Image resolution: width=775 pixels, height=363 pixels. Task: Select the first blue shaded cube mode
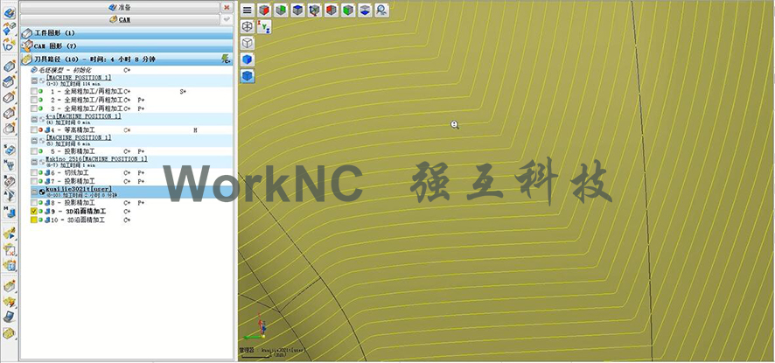(248, 59)
